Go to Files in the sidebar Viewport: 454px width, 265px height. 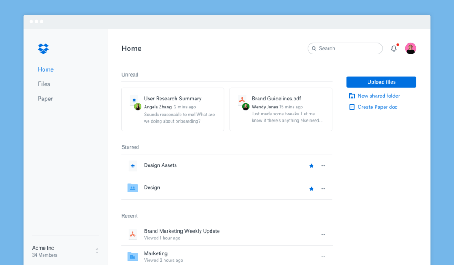[44, 84]
